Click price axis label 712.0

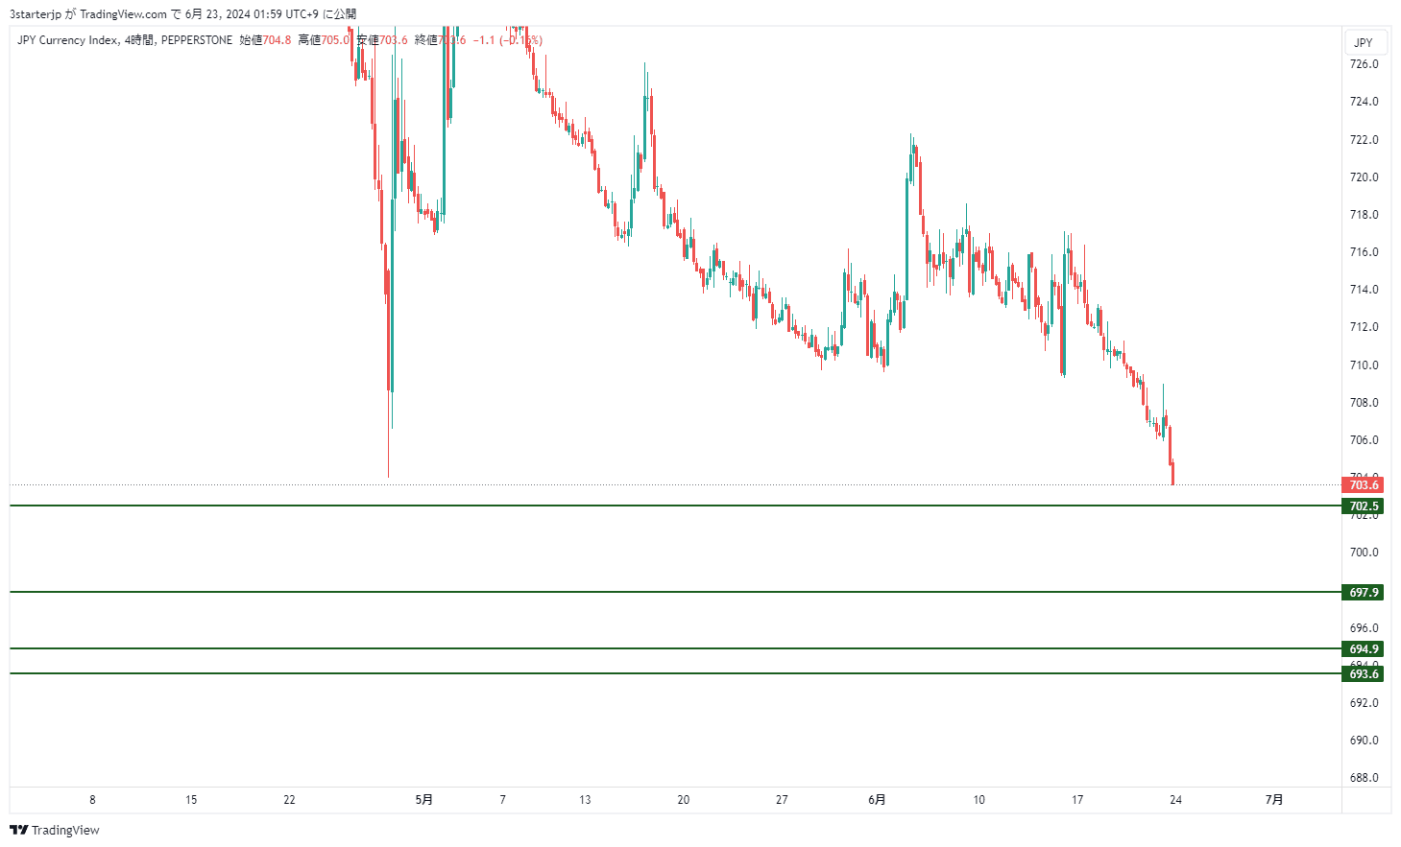(x=1364, y=327)
